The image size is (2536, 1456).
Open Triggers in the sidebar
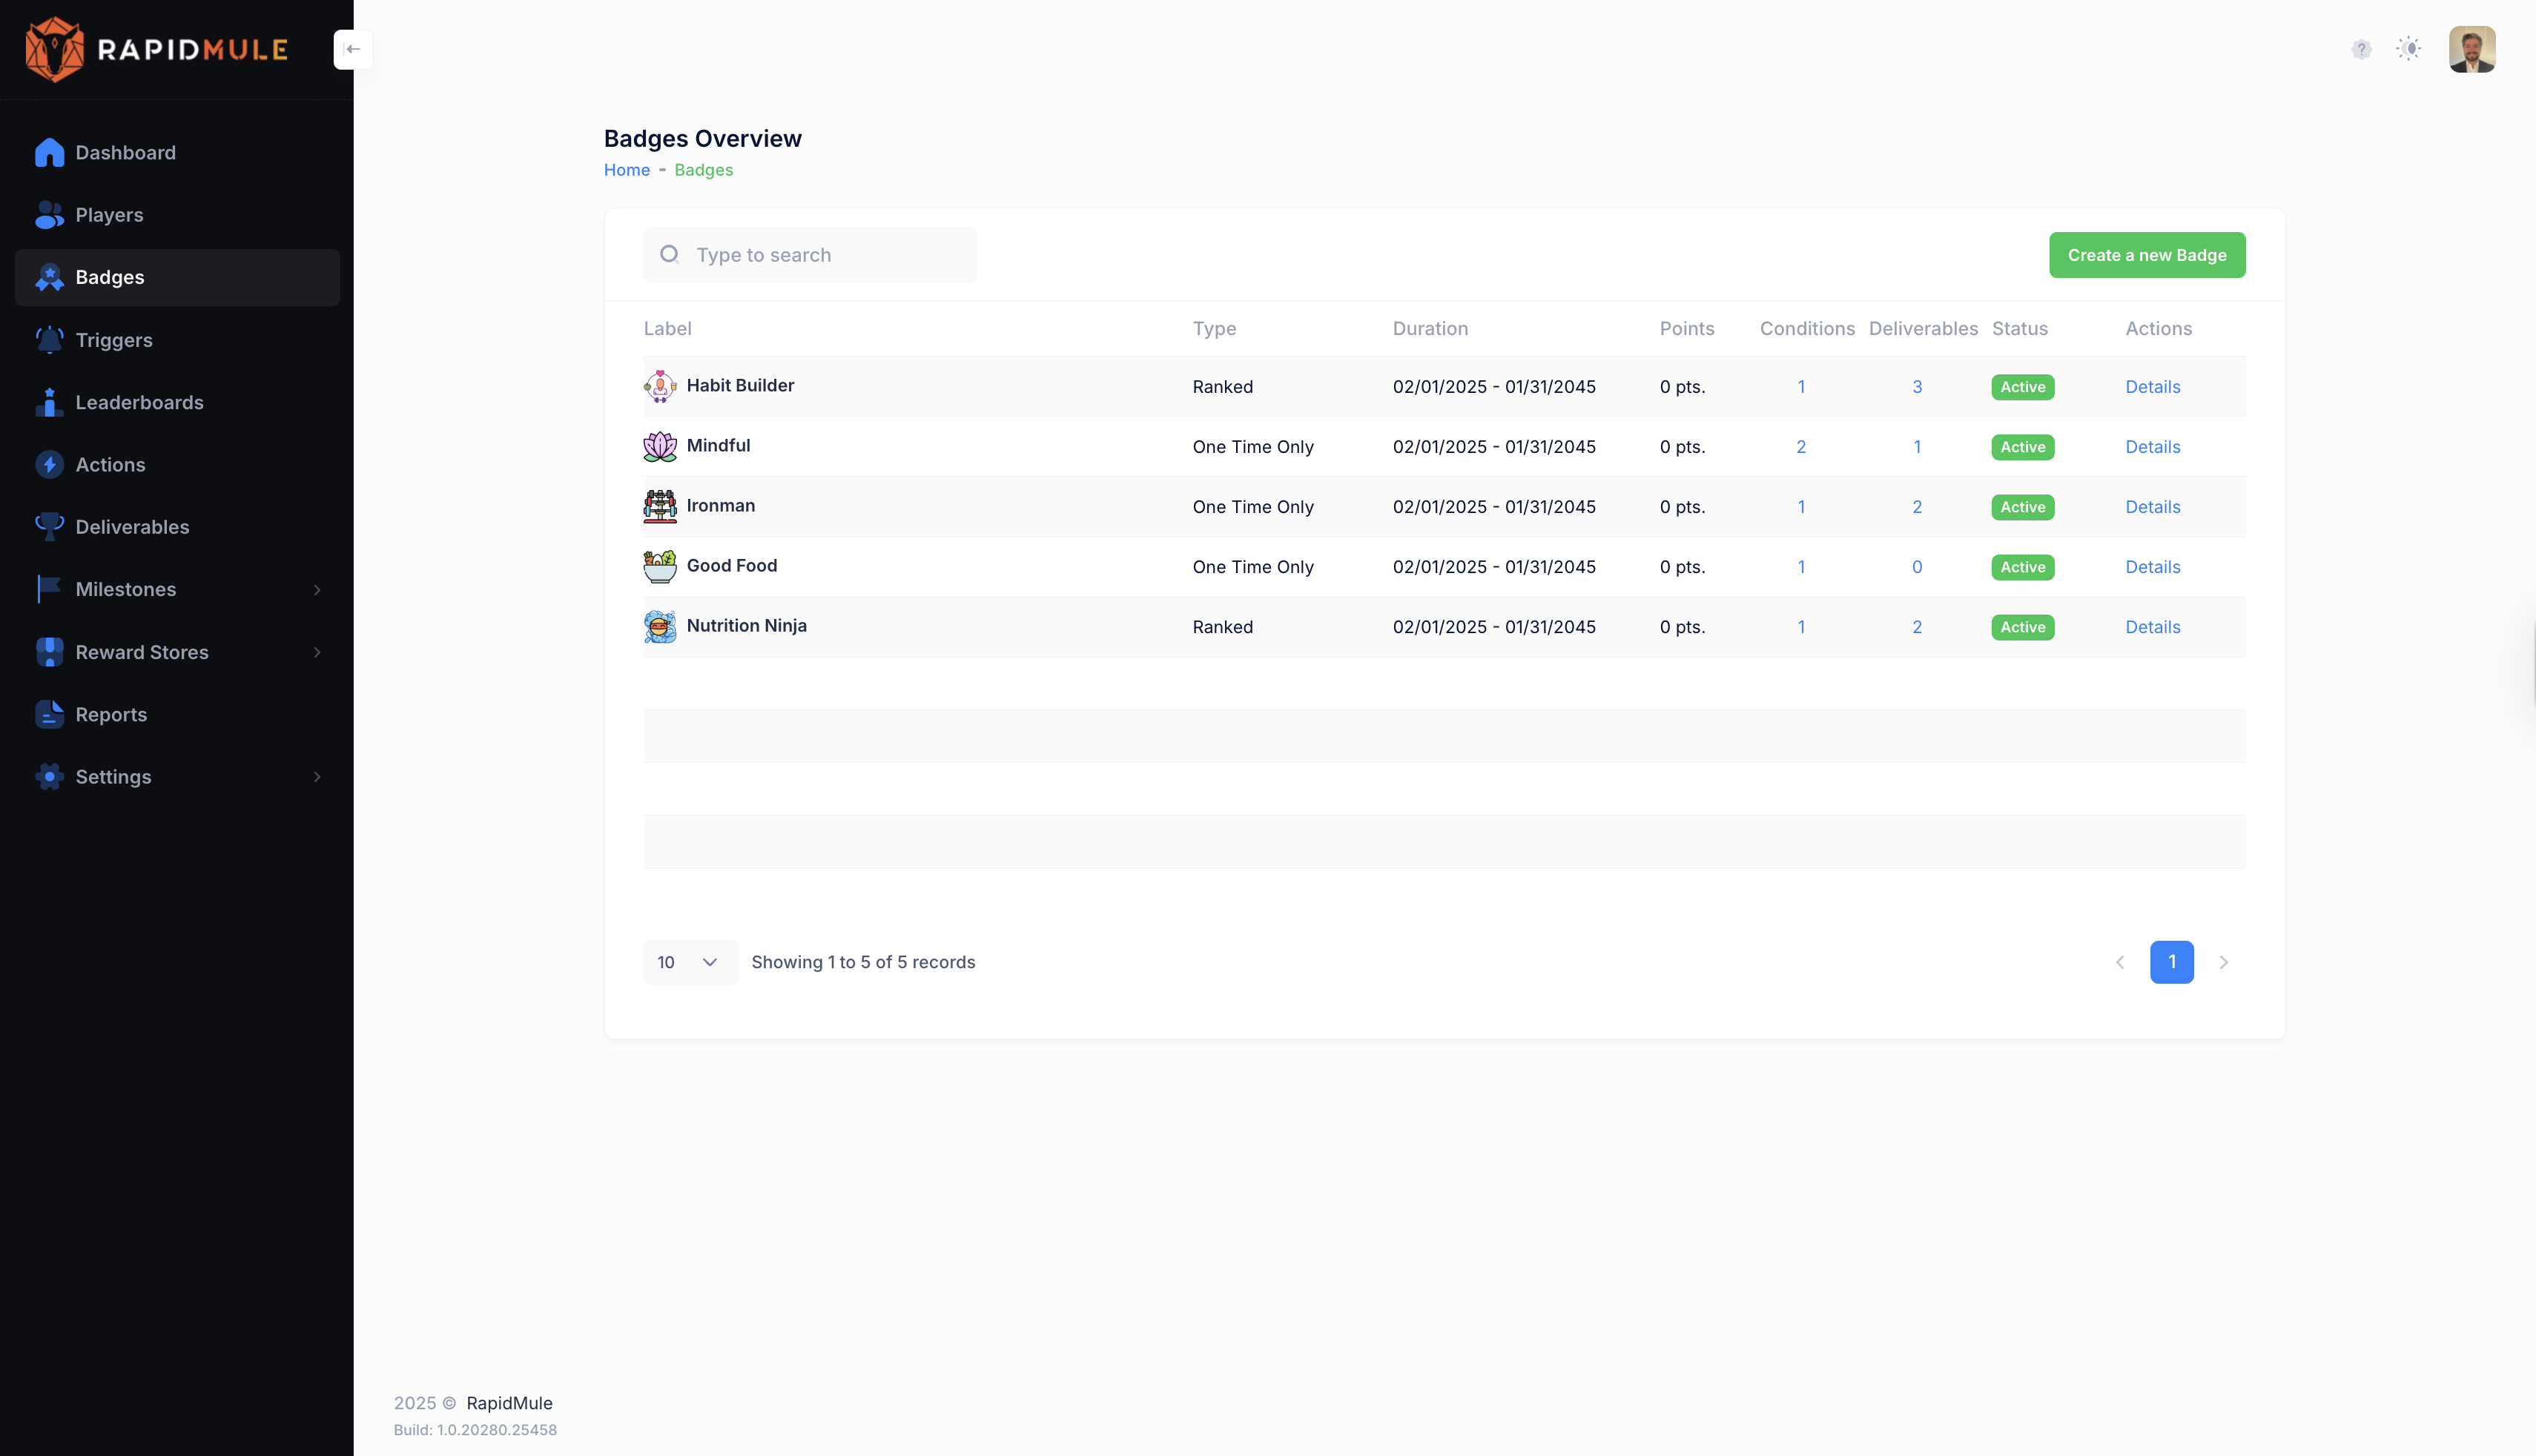click(x=114, y=340)
